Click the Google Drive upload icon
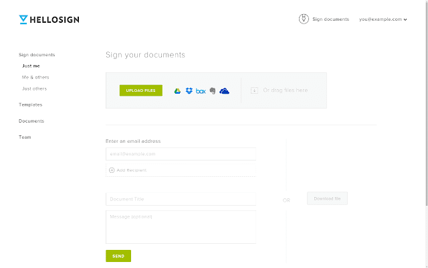 (177, 91)
